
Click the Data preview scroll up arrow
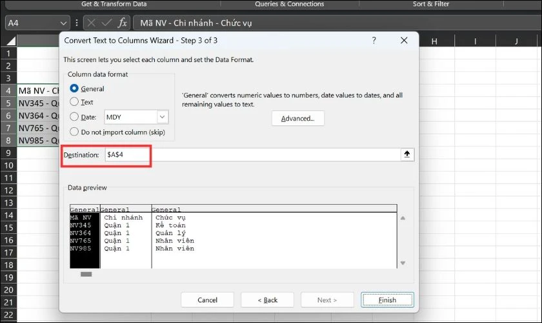pos(403,218)
